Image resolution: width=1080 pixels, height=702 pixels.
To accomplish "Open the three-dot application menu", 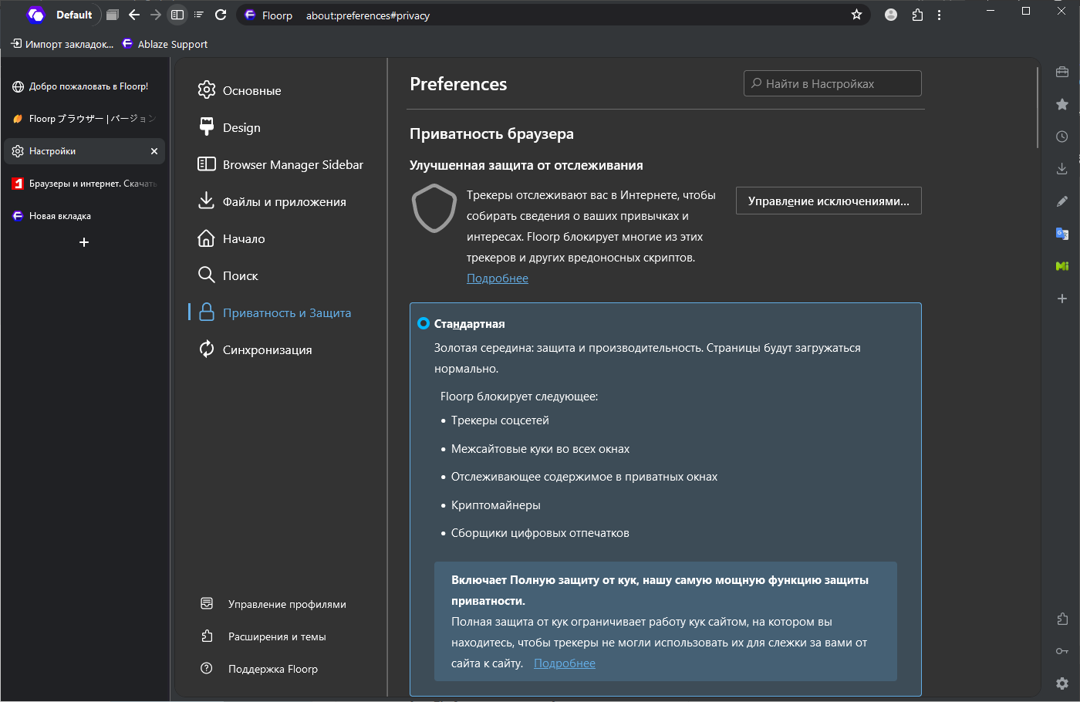I will 939,15.
